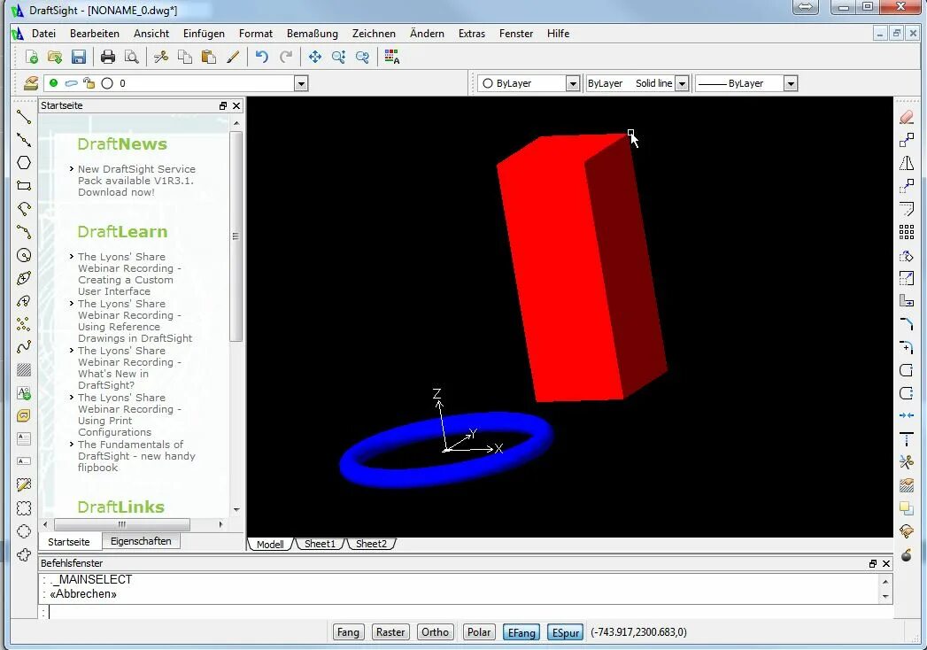The height and width of the screenshot is (650, 927).
Task: Click the Print icon
Action: (108, 57)
